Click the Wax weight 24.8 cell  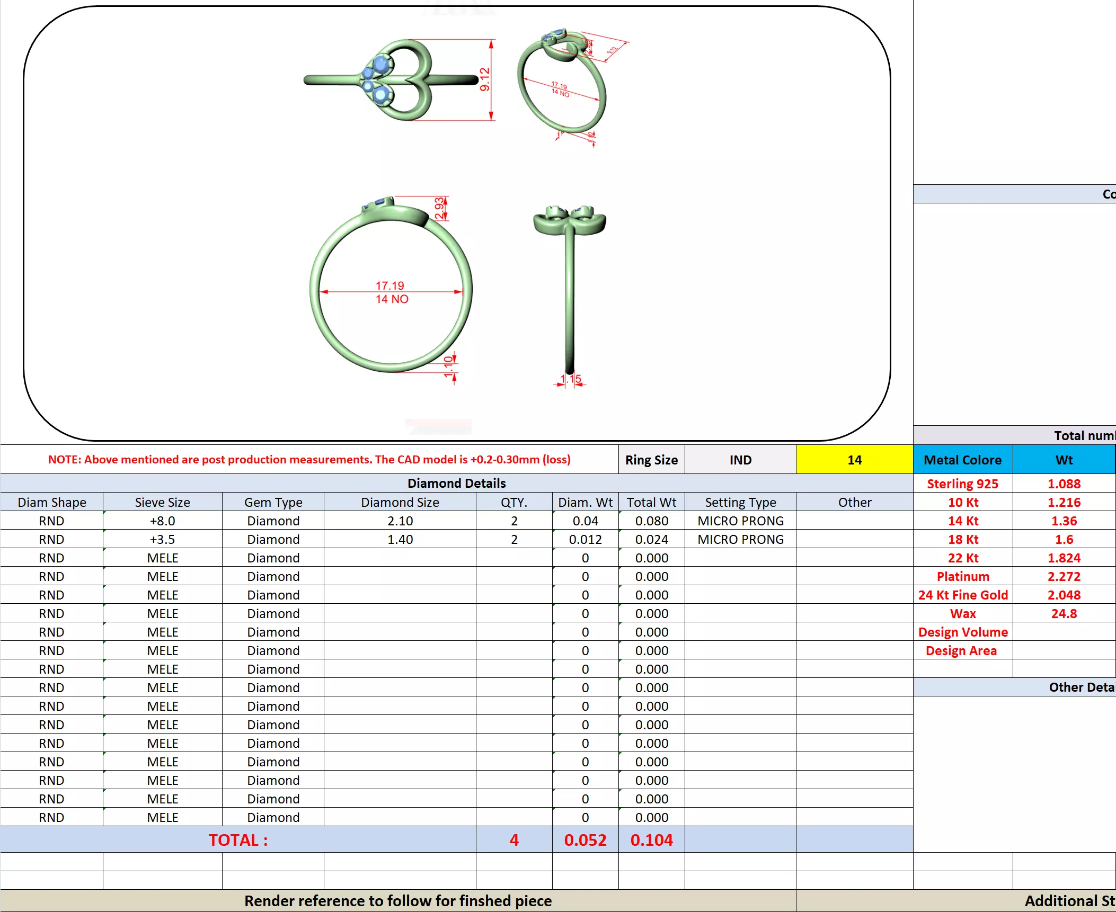click(1064, 613)
